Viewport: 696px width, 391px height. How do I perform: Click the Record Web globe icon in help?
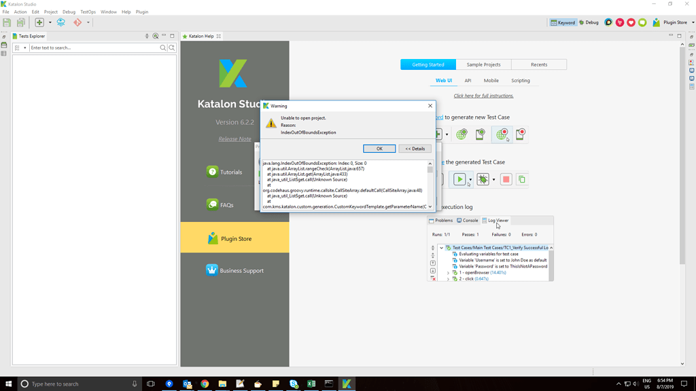502,134
